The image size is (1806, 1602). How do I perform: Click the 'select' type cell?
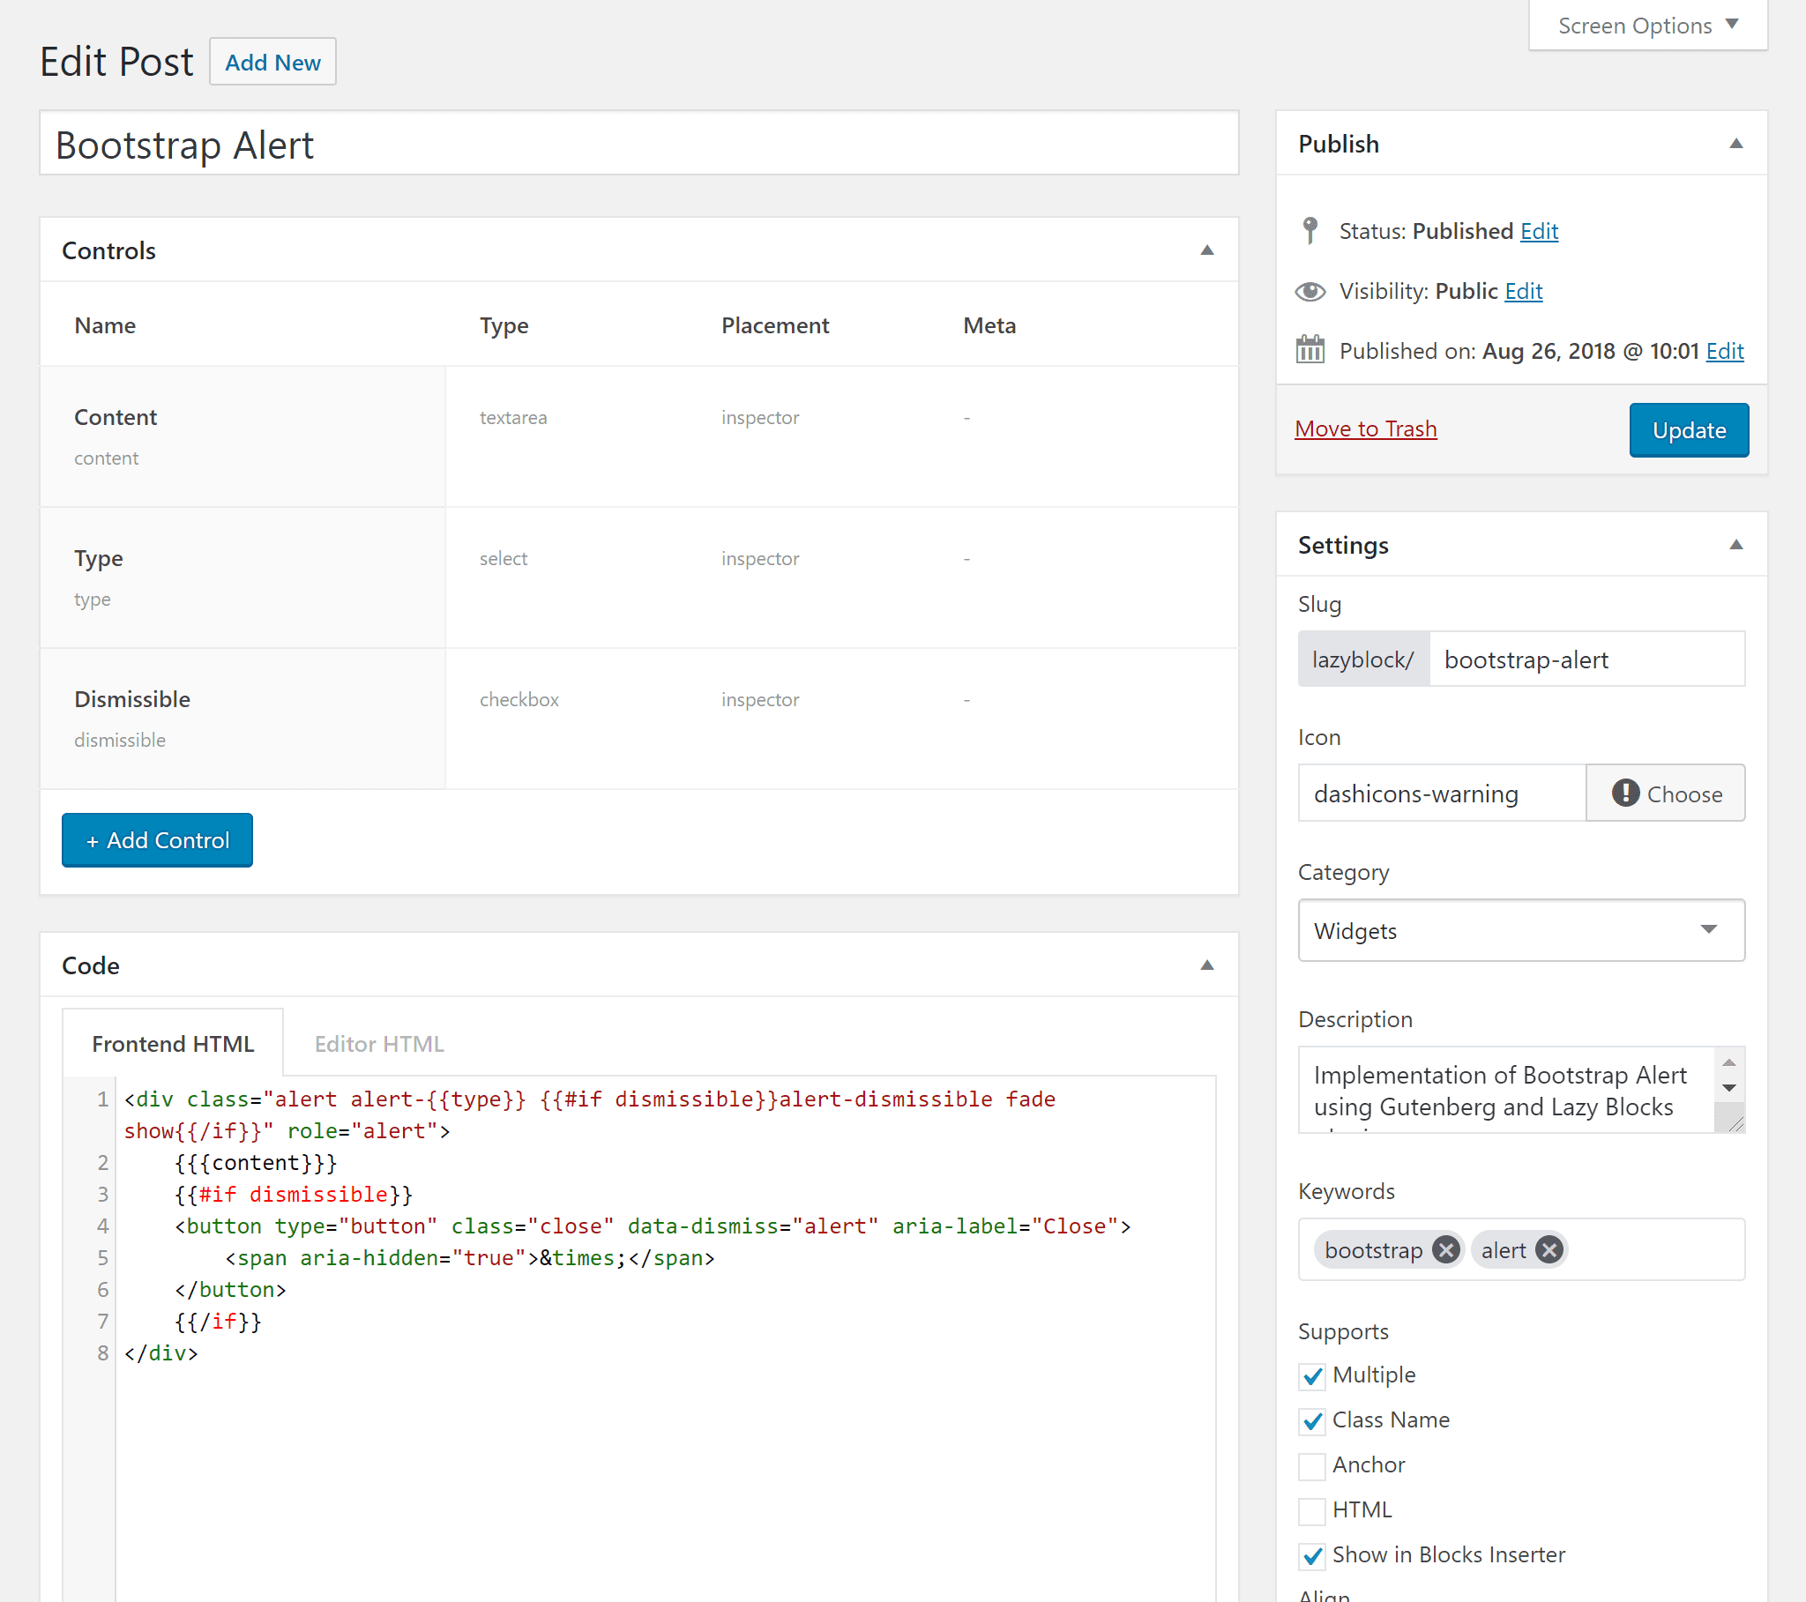click(x=503, y=558)
